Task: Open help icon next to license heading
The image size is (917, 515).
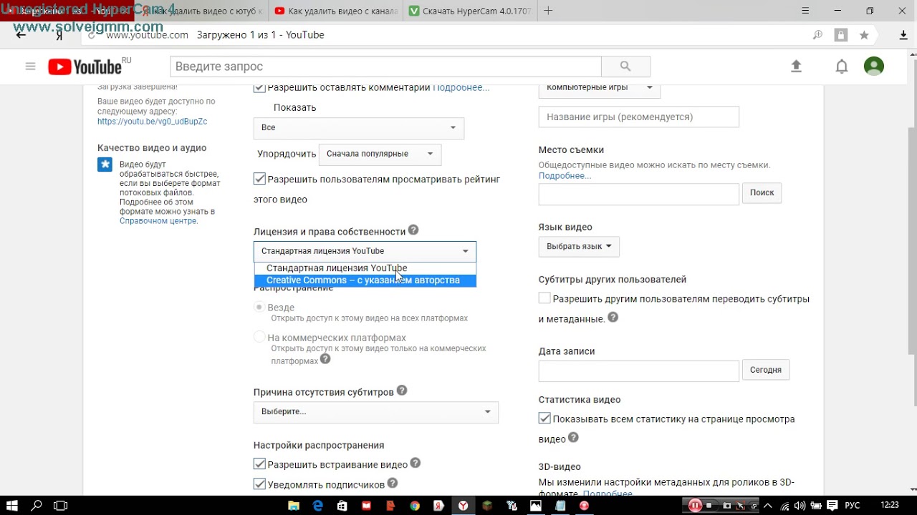Action: coord(413,230)
